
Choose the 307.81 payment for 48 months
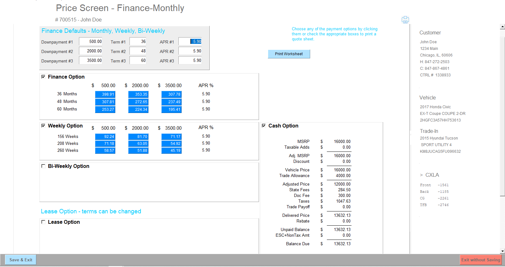pos(105,102)
